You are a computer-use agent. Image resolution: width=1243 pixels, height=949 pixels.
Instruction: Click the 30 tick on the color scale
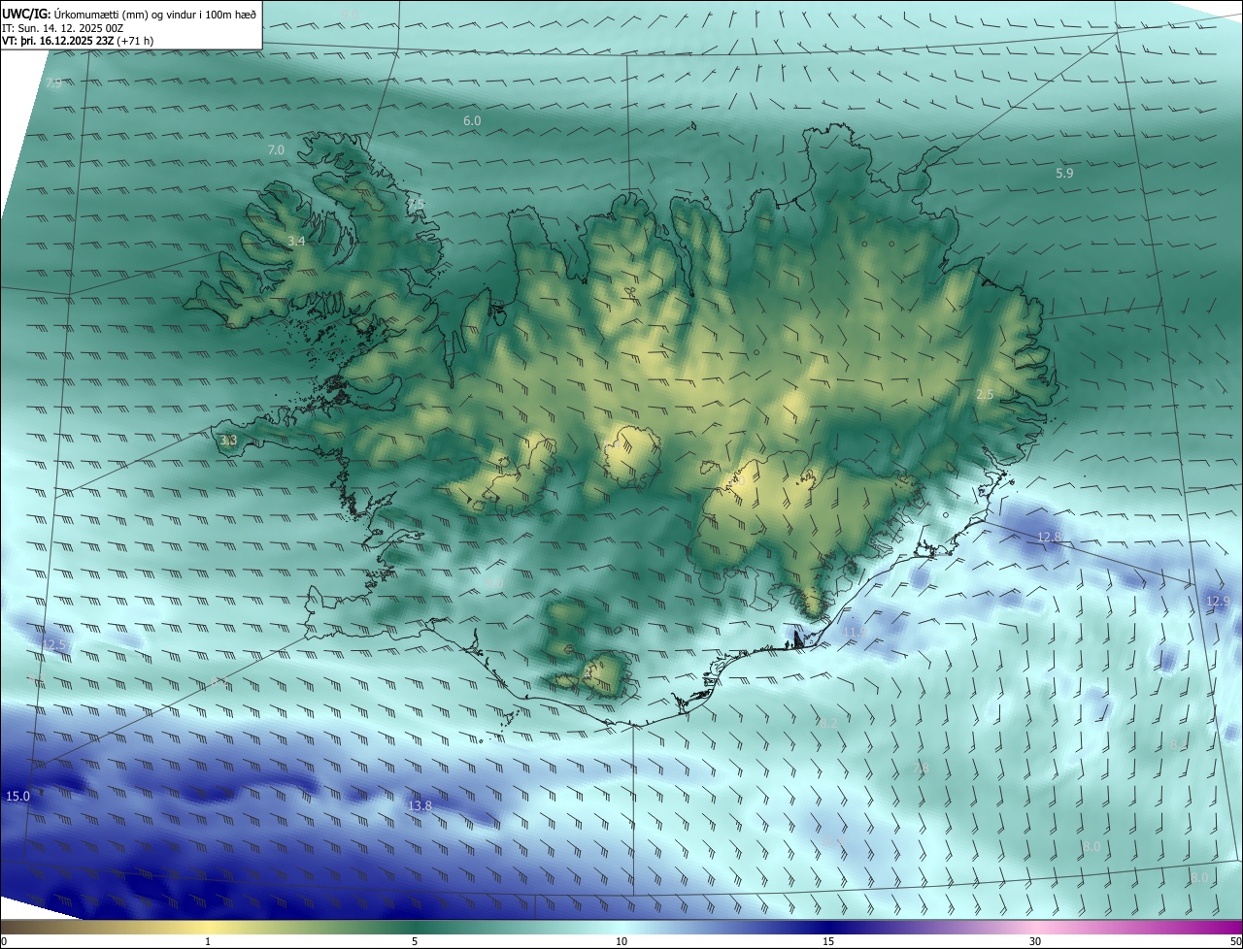(1035, 942)
